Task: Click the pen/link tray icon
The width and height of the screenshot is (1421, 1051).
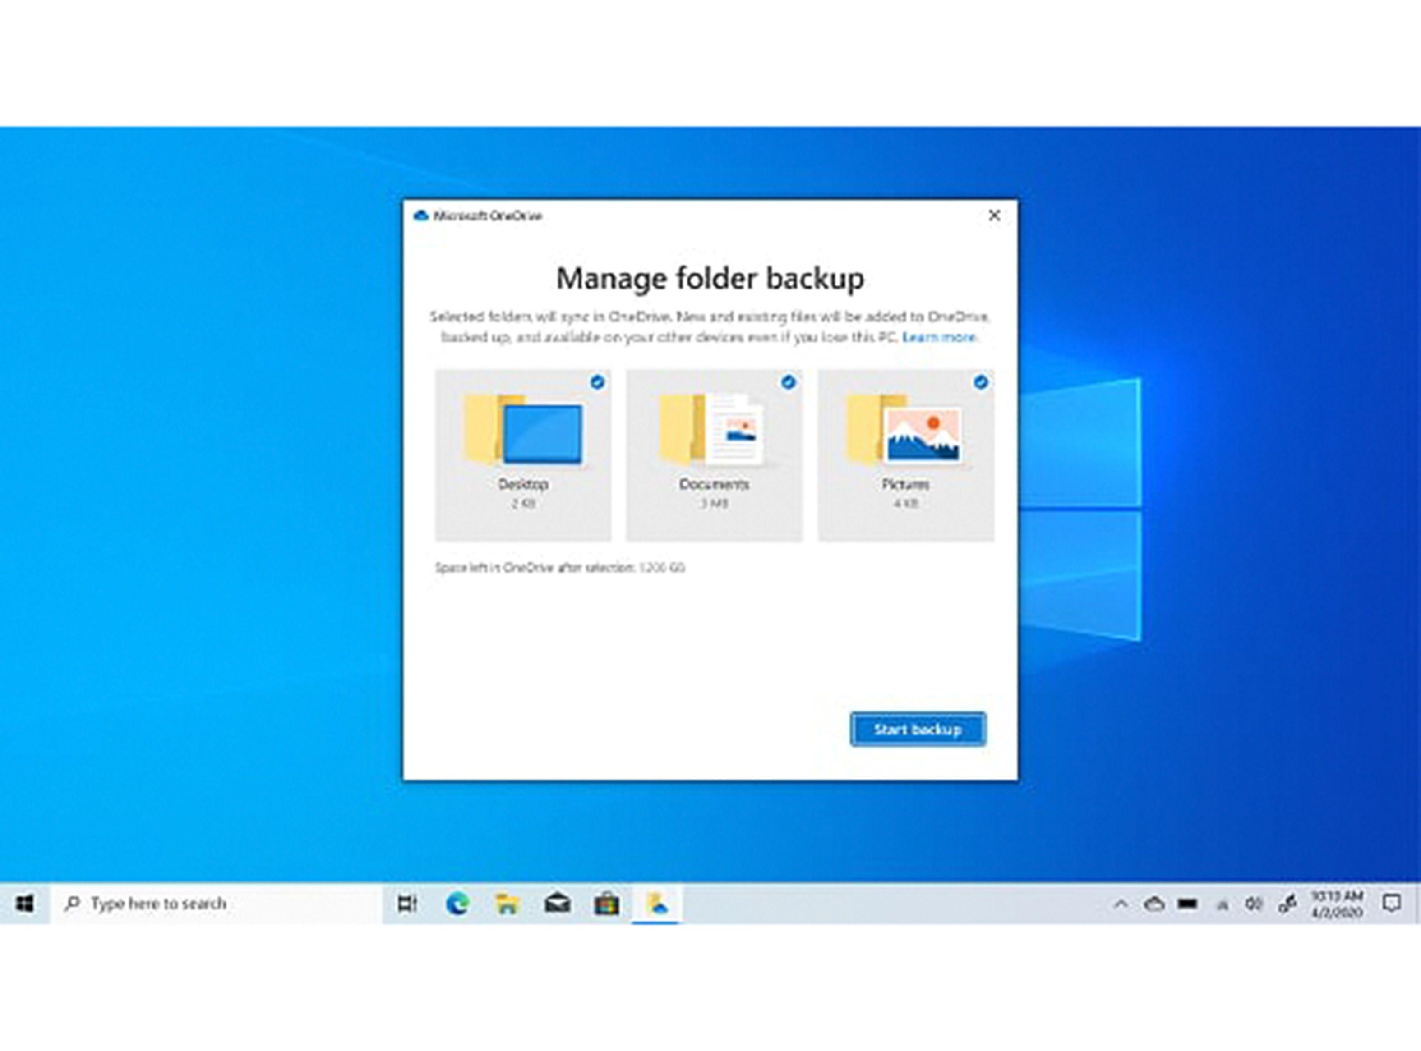Action: click(x=1287, y=904)
